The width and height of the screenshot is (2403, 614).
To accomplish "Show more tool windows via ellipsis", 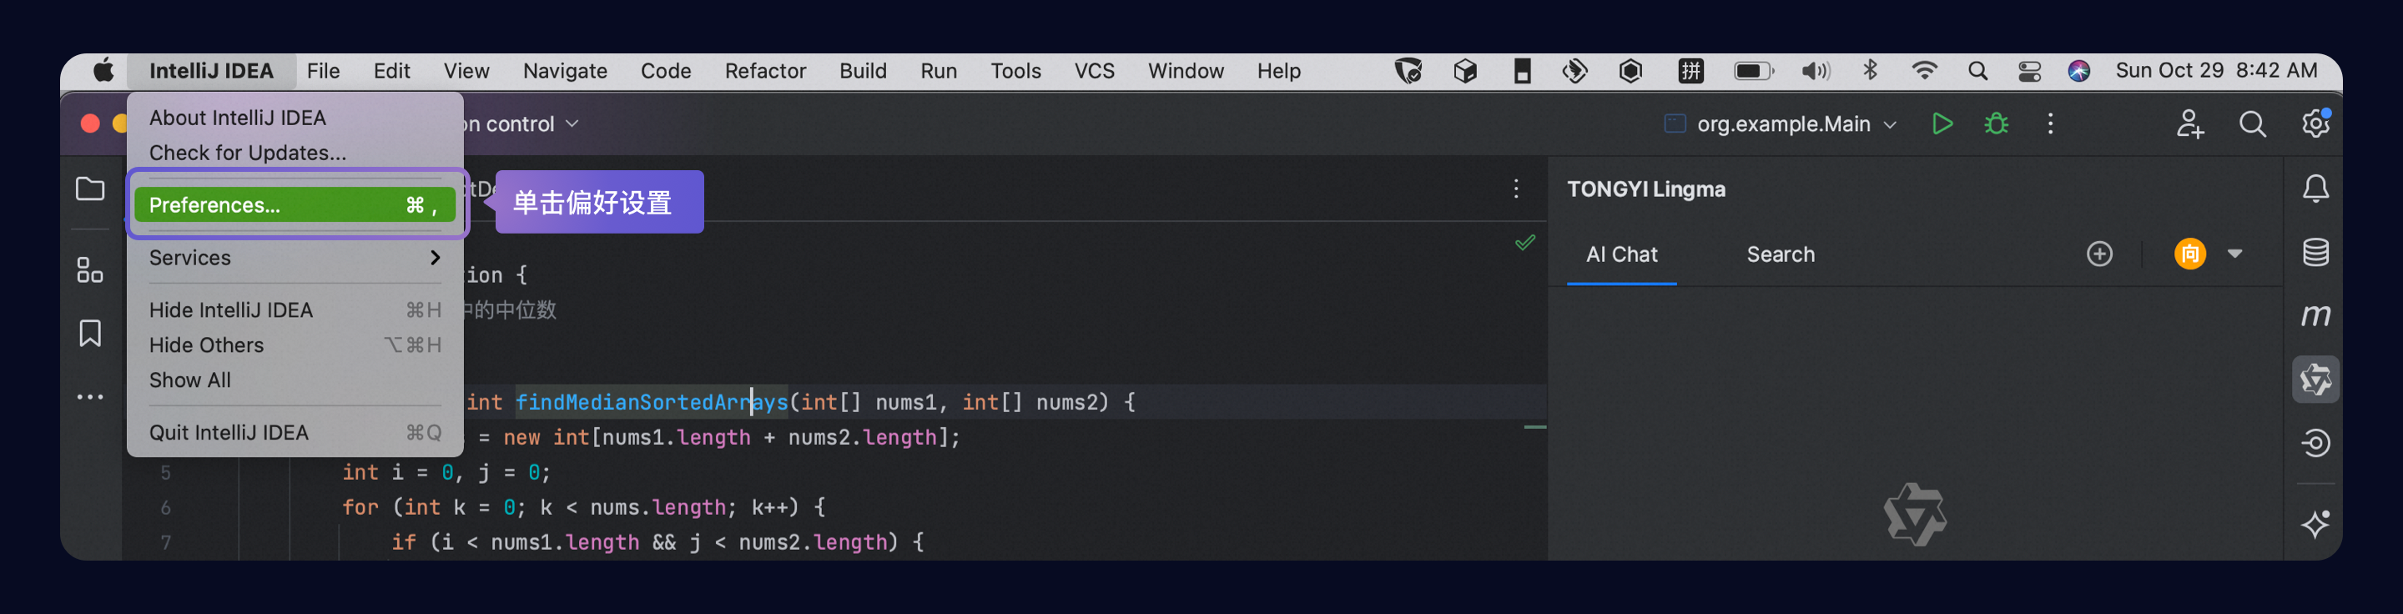I will pyautogui.click(x=89, y=396).
